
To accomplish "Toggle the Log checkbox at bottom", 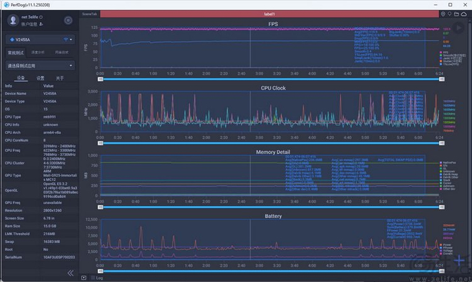I will [x=93, y=277].
